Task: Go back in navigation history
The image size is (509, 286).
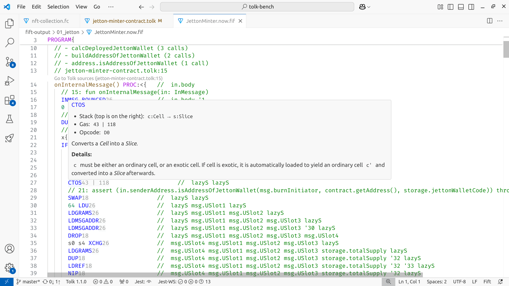Action: tap(141, 7)
